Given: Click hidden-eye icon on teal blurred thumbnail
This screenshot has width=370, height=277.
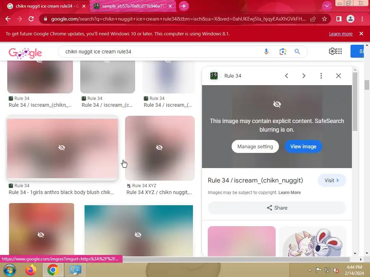Looking at the screenshot, I should pyautogui.click(x=138, y=235).
